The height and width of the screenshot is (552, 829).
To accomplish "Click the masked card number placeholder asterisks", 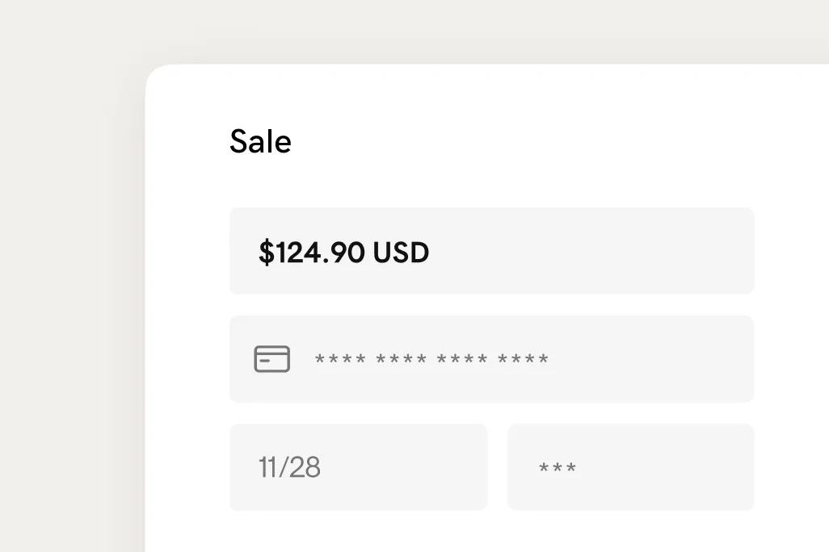I will pyautogui.click(x=432, y=358).
